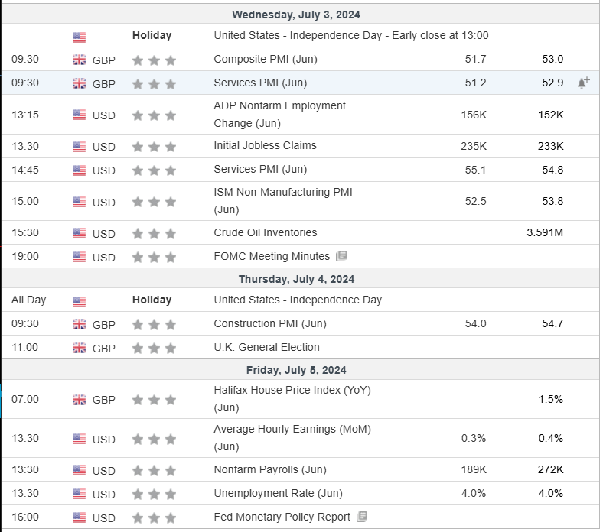
Task: Open ADP Nonfarm Employment Change event
Action: coord(279,114)
